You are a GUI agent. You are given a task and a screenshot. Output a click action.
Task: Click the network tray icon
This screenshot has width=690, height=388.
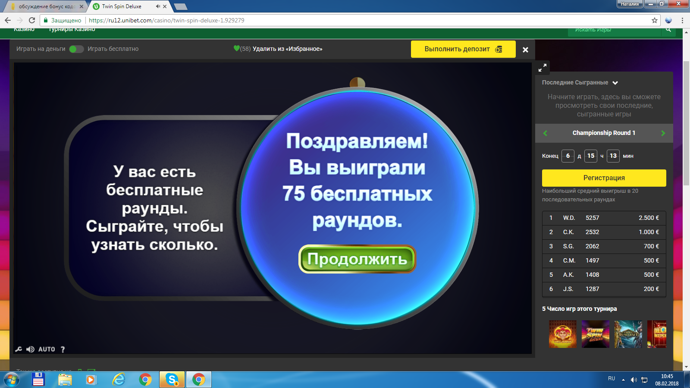point(644,380)
